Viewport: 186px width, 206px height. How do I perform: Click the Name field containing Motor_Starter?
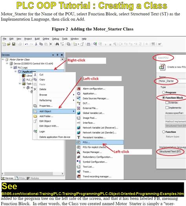pyautogui.click(x=172, y=81)
